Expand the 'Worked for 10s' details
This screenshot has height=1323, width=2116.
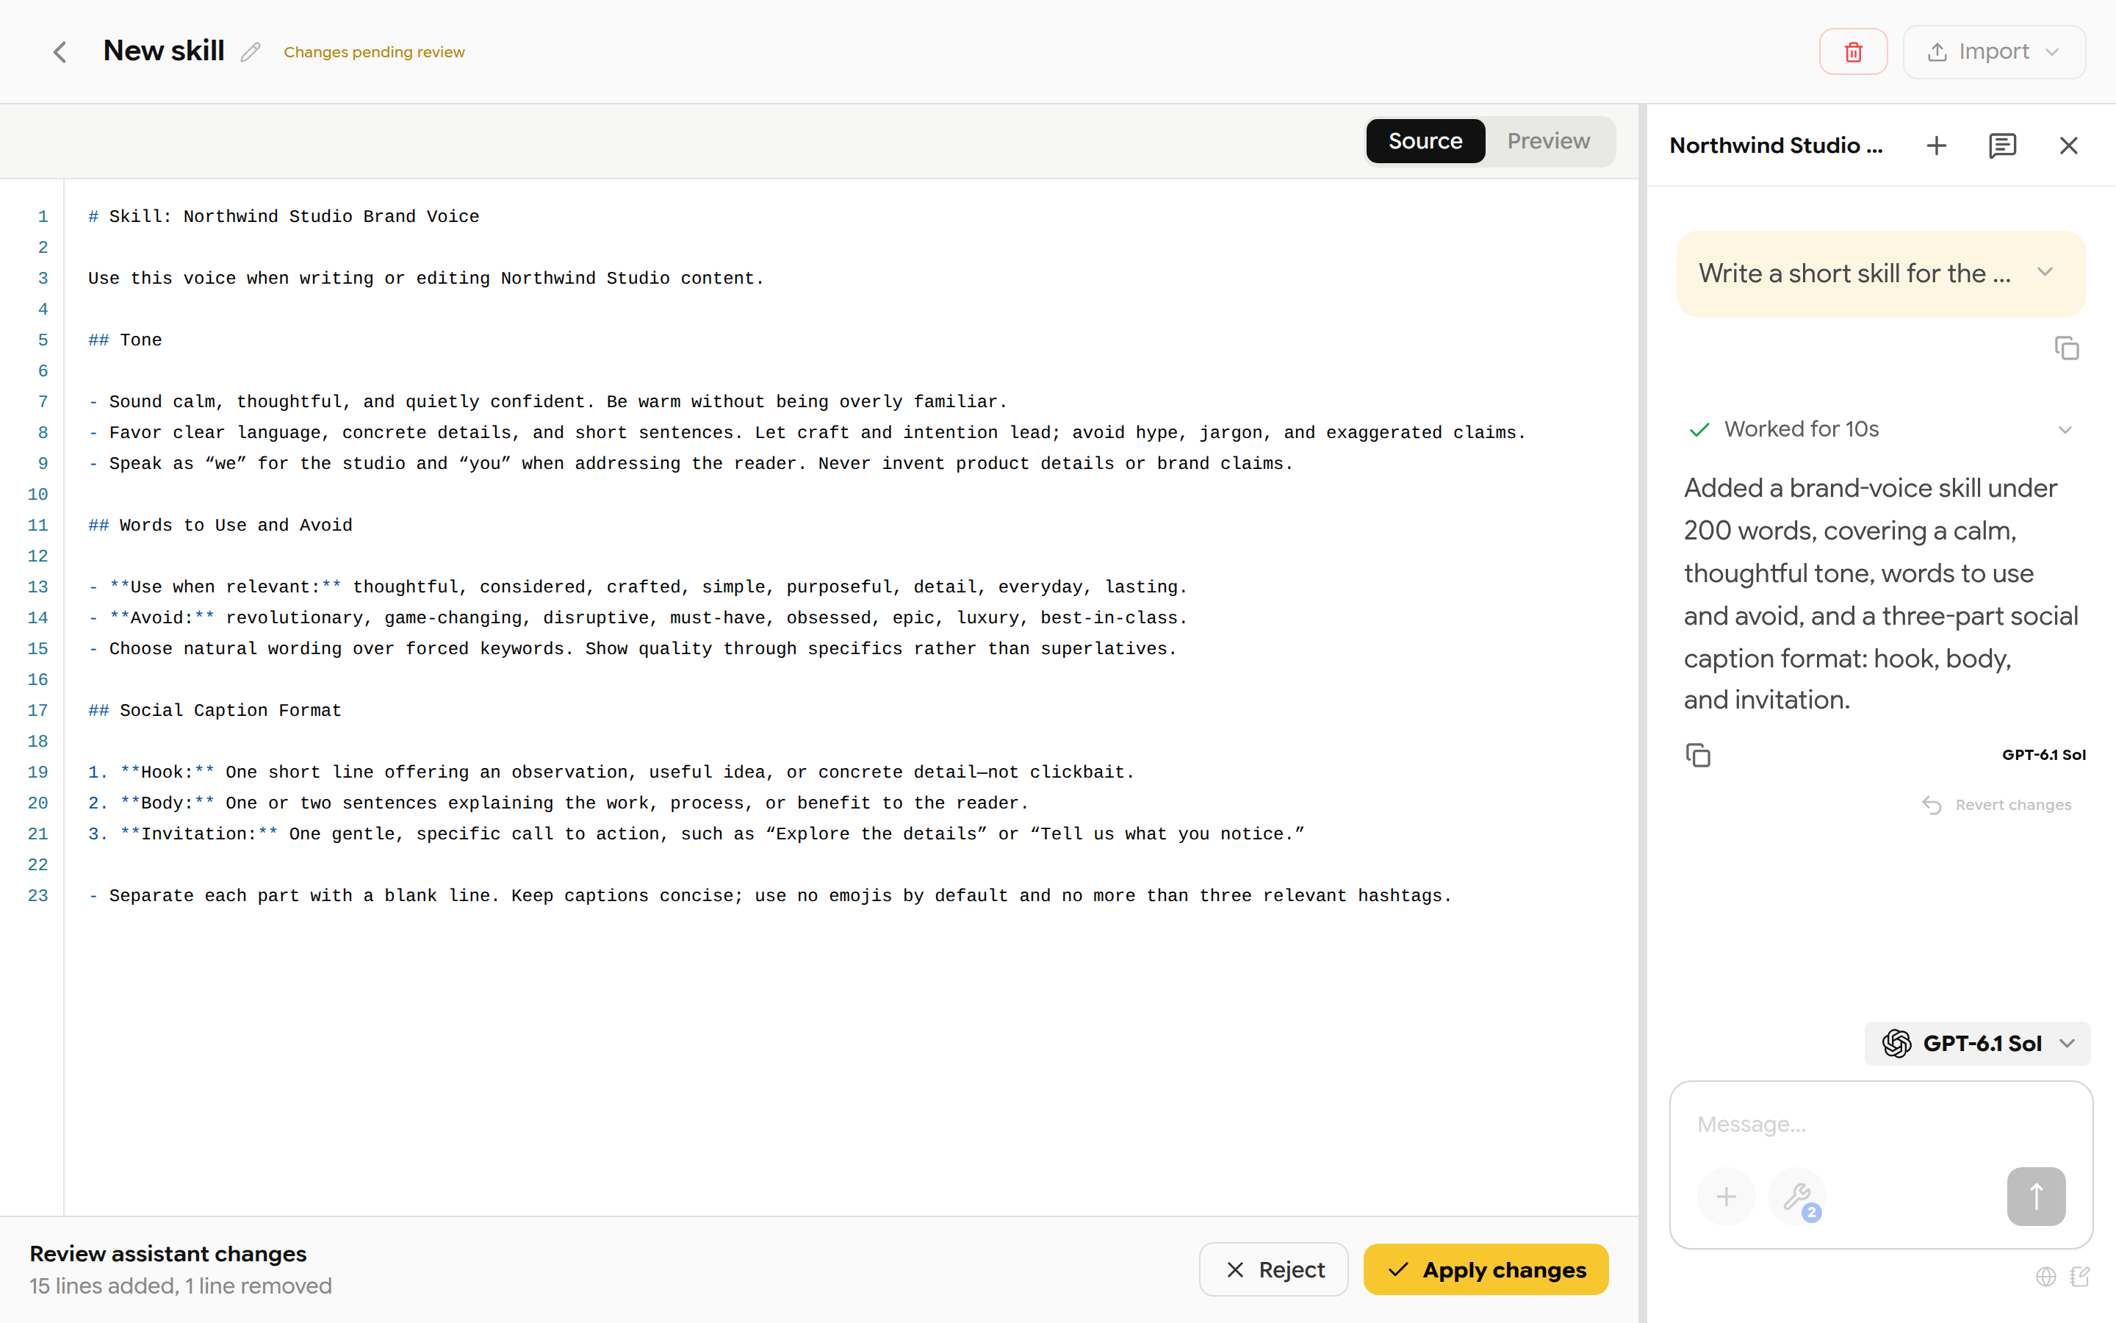(1880, 429)
